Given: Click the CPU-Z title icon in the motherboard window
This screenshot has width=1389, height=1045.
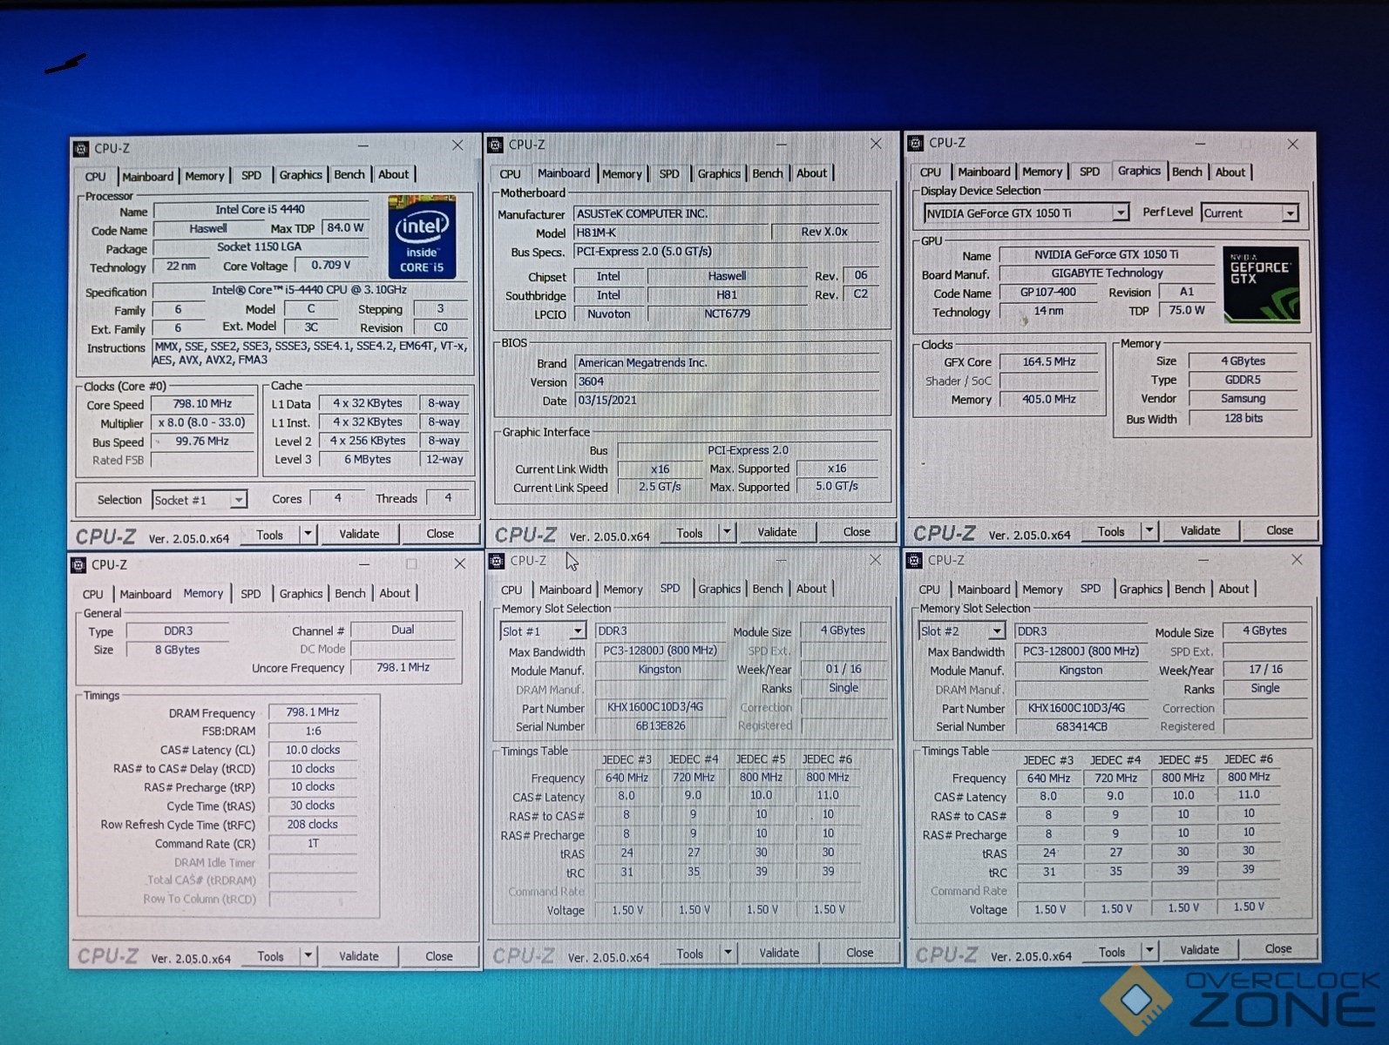Looking at the screenshot, I should [496, 145].
